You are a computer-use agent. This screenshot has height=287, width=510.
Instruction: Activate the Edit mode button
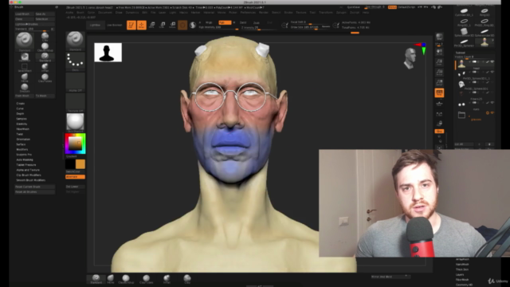coord(131,25)
